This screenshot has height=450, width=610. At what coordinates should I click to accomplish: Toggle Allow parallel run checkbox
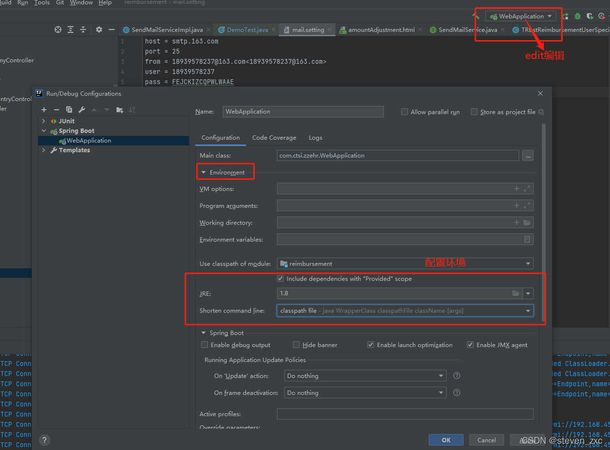(x=405, y=112)
